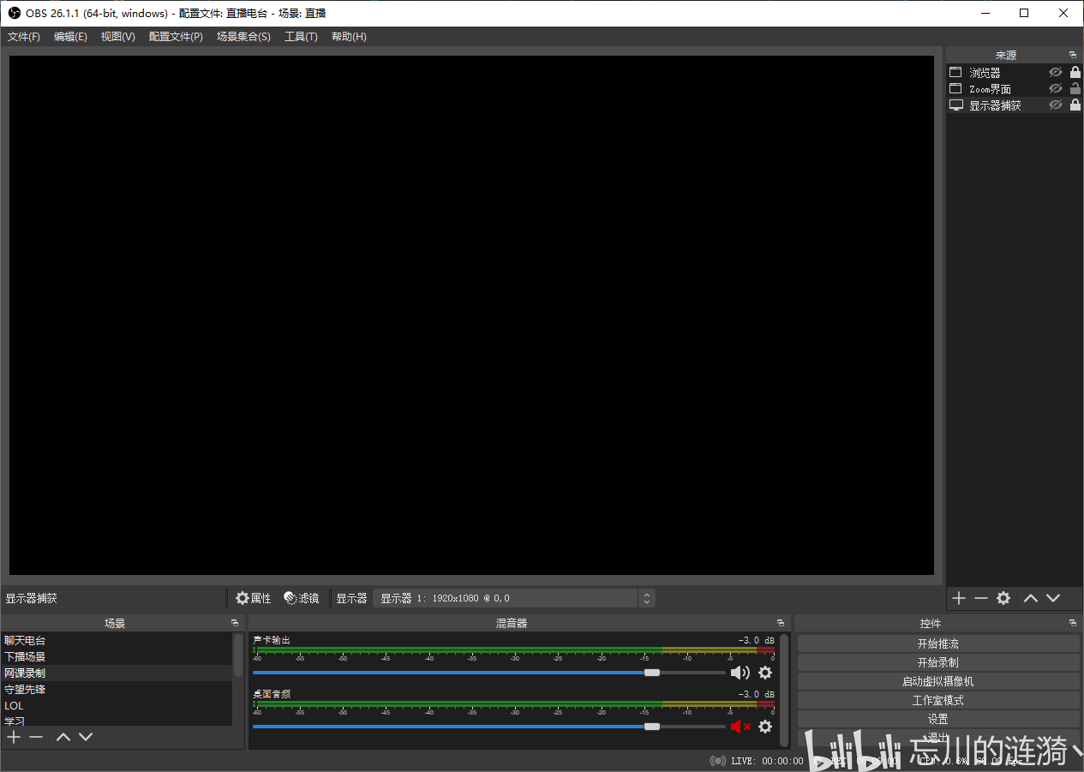This screenshot has width=1084, height=772.
Task: Open 设置 from controls panel
Action: 938,719
